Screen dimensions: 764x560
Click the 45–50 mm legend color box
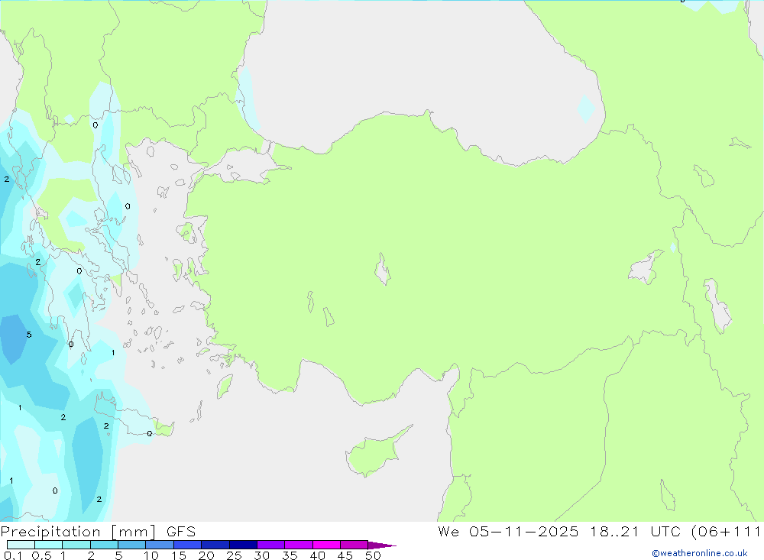coord(354,545)
